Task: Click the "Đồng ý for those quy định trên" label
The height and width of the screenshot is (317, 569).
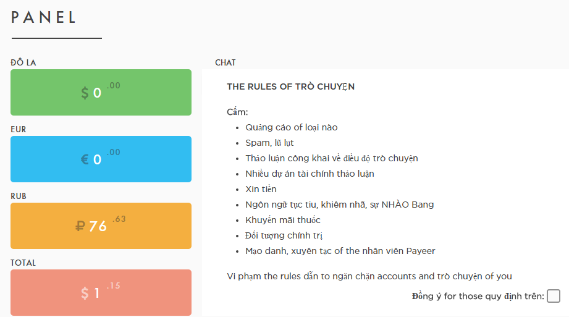Action: (x=478, y=296)
